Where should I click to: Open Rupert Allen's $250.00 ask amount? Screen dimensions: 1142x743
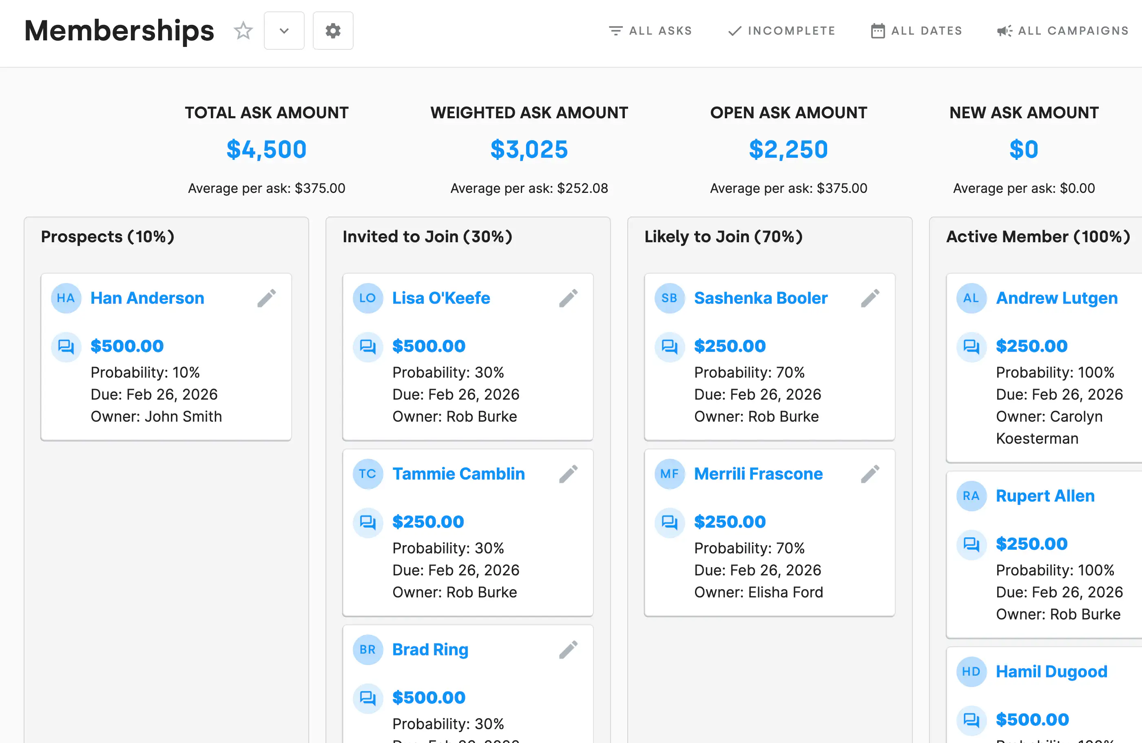[1031, 544]
